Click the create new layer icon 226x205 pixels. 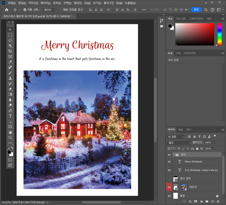pyautogui.click(x=212, y=201)
